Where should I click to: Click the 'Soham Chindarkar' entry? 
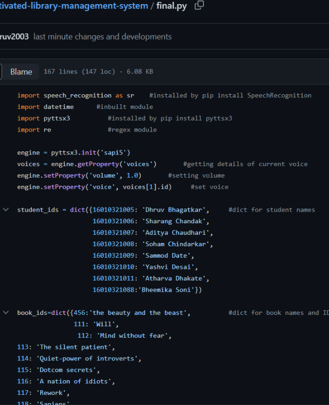[153, 244]
